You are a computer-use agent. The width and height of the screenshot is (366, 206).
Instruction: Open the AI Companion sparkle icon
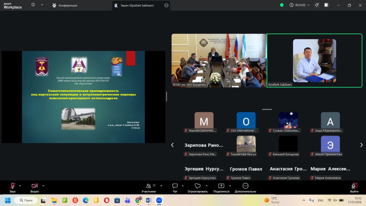coord(317,5)
